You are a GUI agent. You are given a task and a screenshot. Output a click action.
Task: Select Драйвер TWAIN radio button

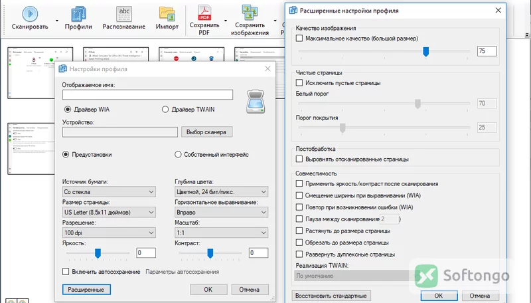pyautogui.click(x=165, y=110)
